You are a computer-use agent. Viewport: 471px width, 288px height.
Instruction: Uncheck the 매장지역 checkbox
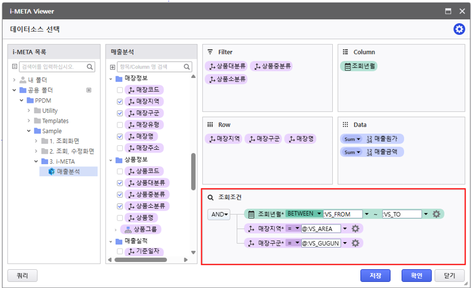[120, 102]
